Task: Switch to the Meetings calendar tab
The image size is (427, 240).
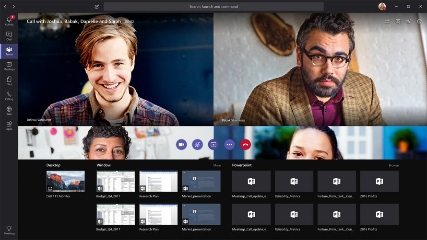Action: click(9, 66)
